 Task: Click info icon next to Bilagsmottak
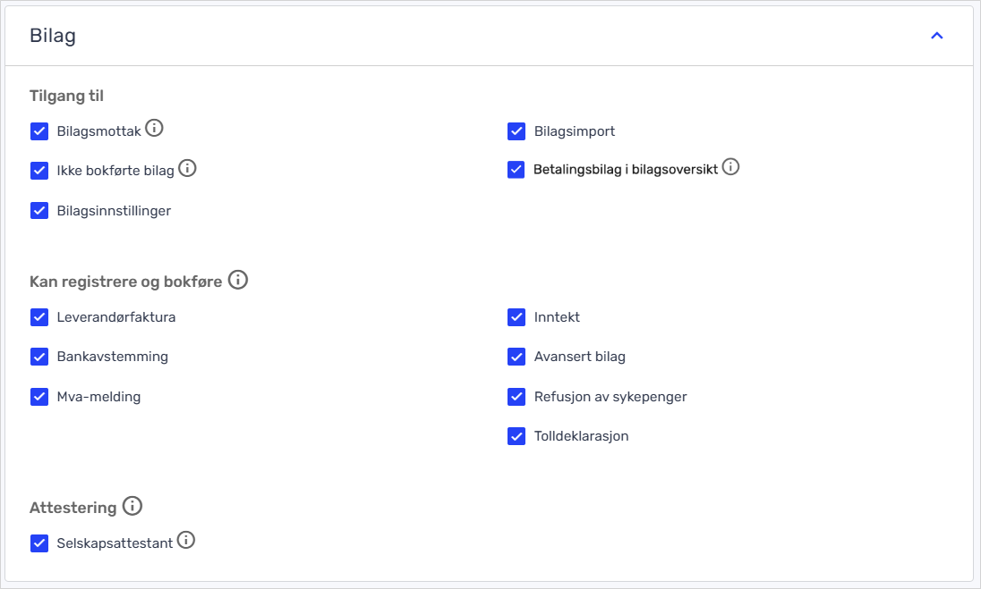[154, 129]
